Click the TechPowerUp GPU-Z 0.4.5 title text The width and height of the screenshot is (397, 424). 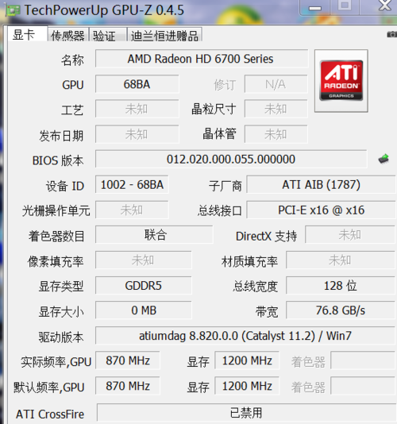pos(104,10)
